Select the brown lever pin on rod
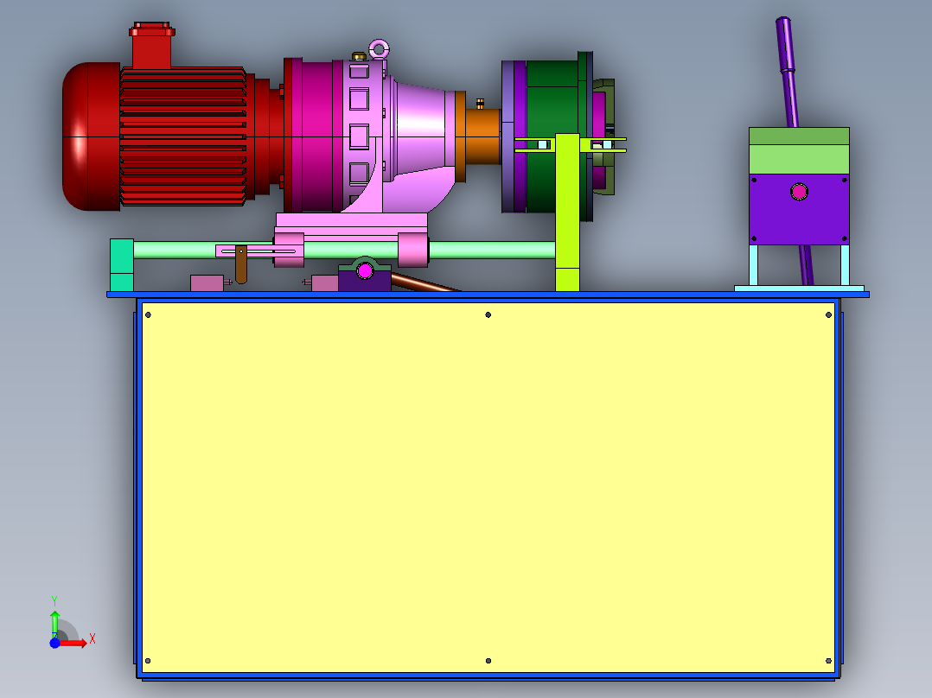Screen dimensions: 932x698 point(240,264)
